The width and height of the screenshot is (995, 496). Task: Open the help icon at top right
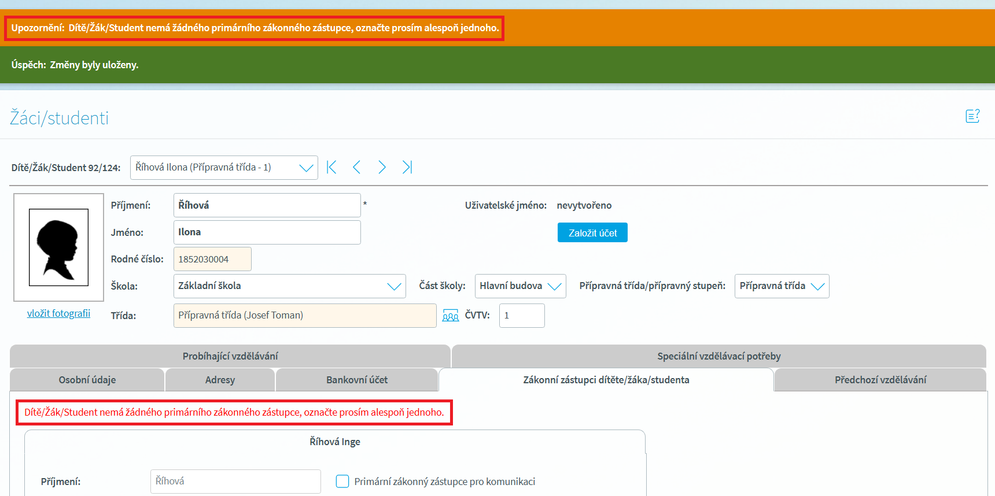(972, 116)
